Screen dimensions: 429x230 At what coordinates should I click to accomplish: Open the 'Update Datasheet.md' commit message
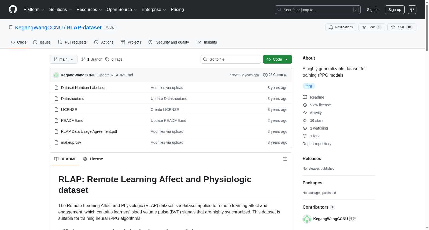[169, 99]
